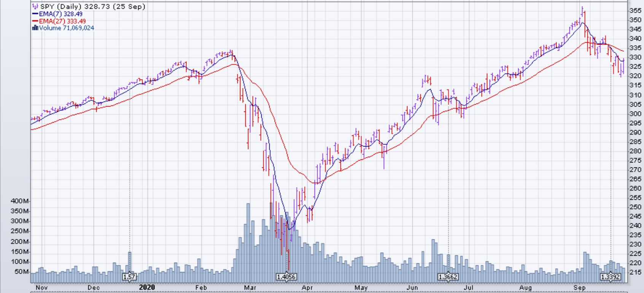The width and height of the screenshot is (644, 293).
Task: Click the volume bars icon in legend
Action: 35,28
